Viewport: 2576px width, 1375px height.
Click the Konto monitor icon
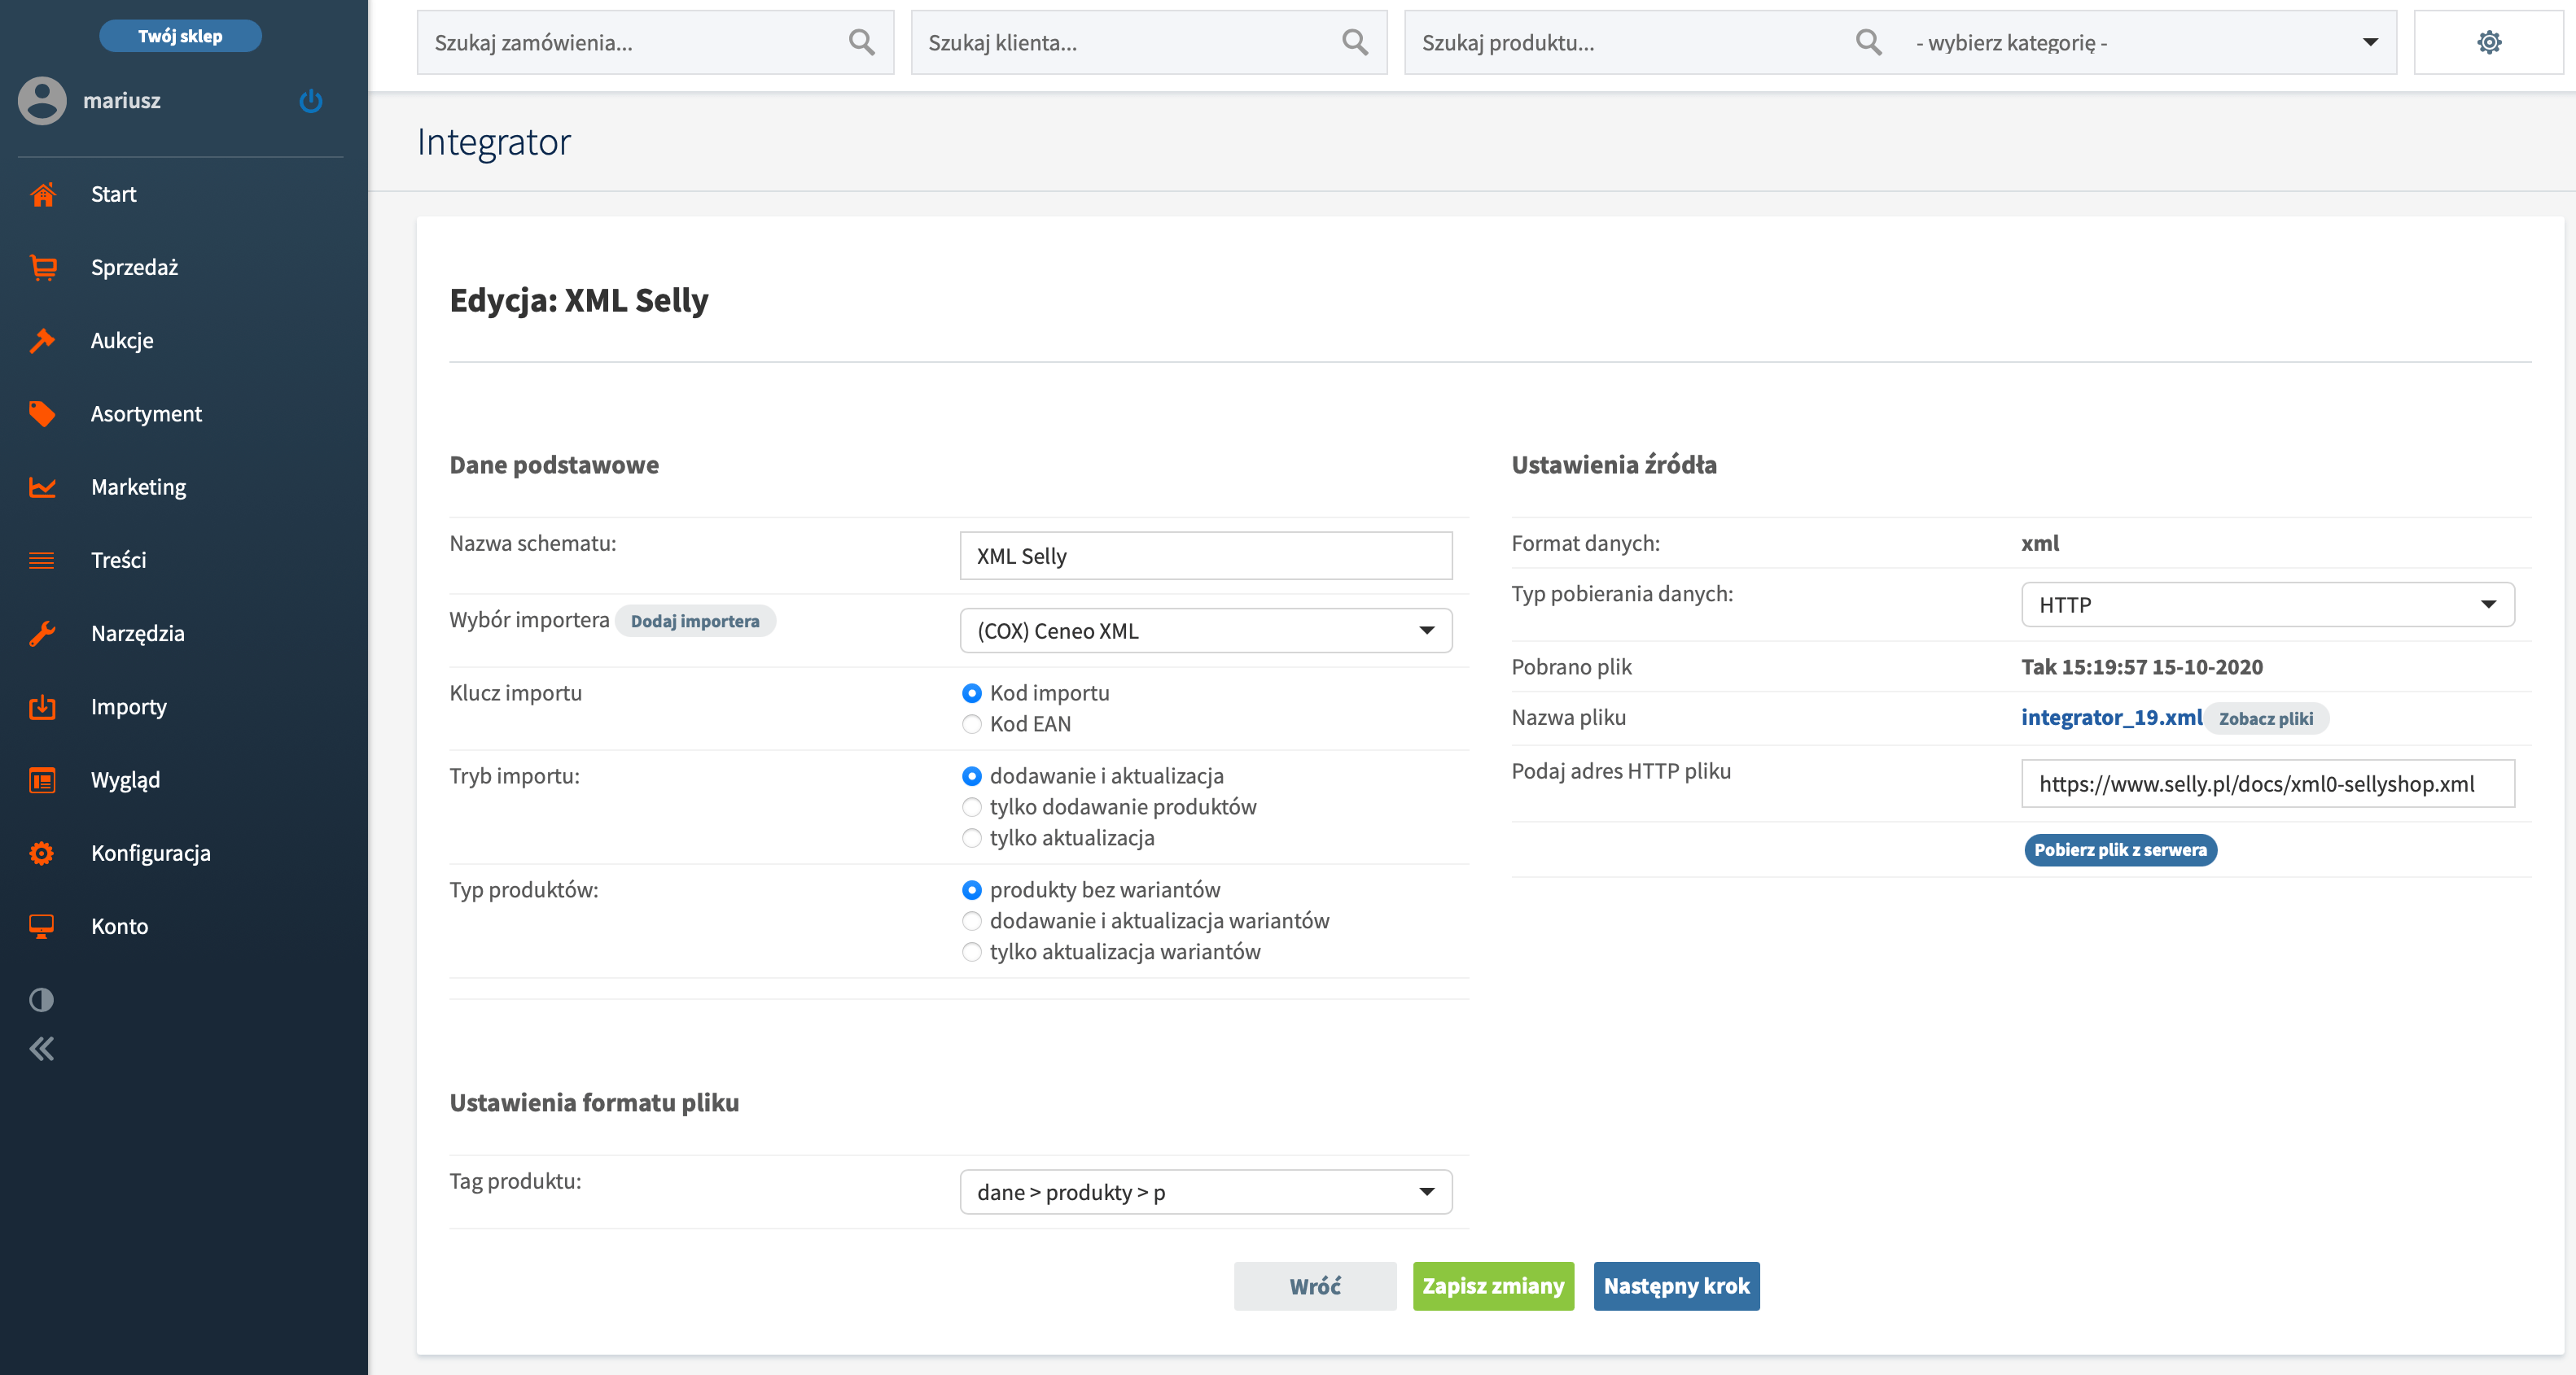click(42, 927)
